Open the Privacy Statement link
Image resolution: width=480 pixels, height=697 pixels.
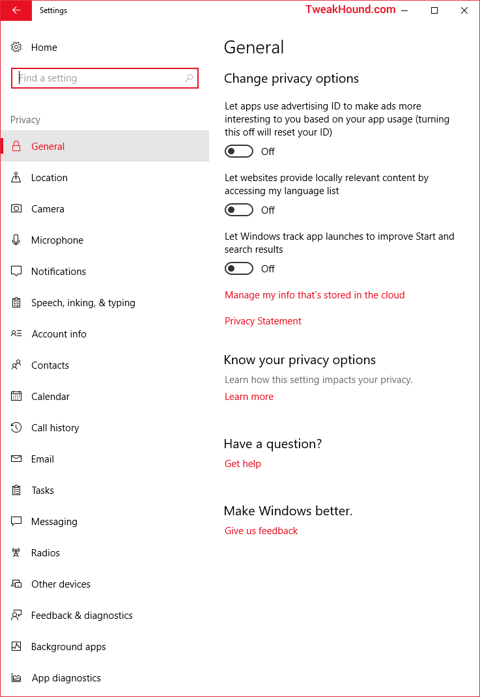(x=263, y=321)
